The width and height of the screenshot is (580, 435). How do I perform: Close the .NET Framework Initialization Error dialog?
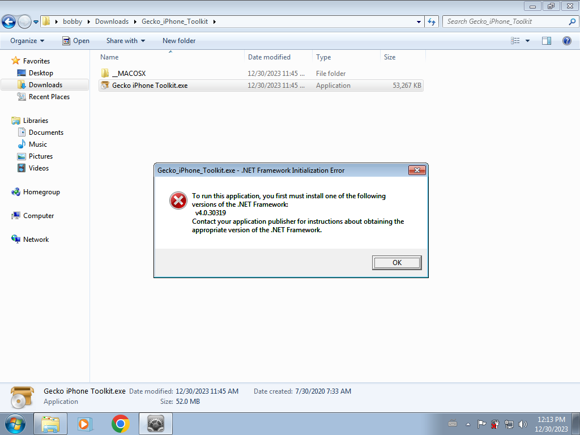click(x=417, y=170)
